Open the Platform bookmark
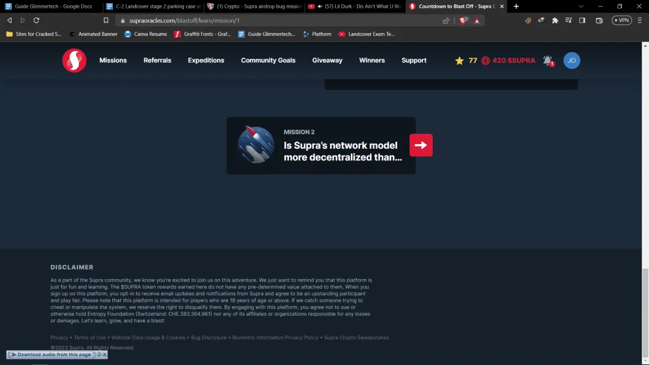 pos(317,34)
